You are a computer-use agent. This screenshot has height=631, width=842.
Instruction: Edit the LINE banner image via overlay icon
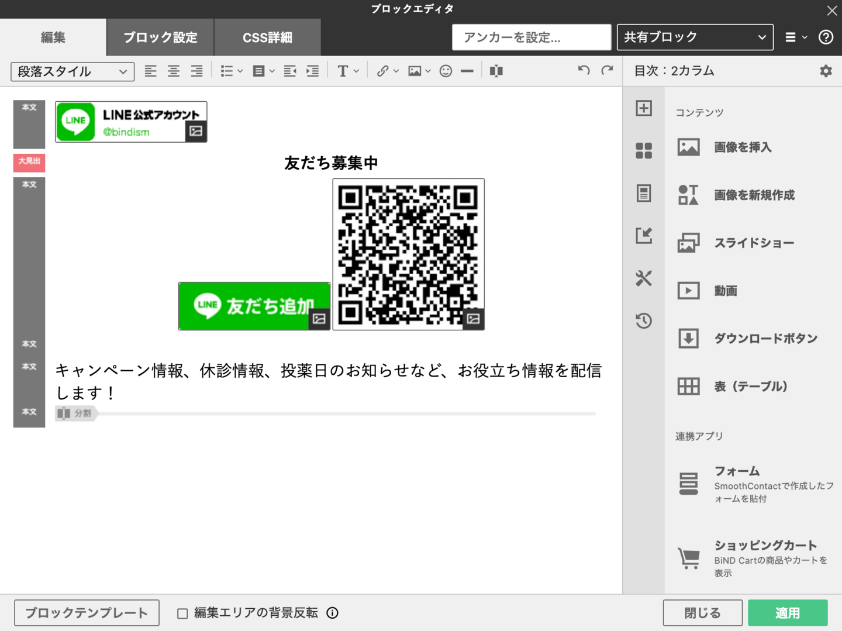point(196,131)
